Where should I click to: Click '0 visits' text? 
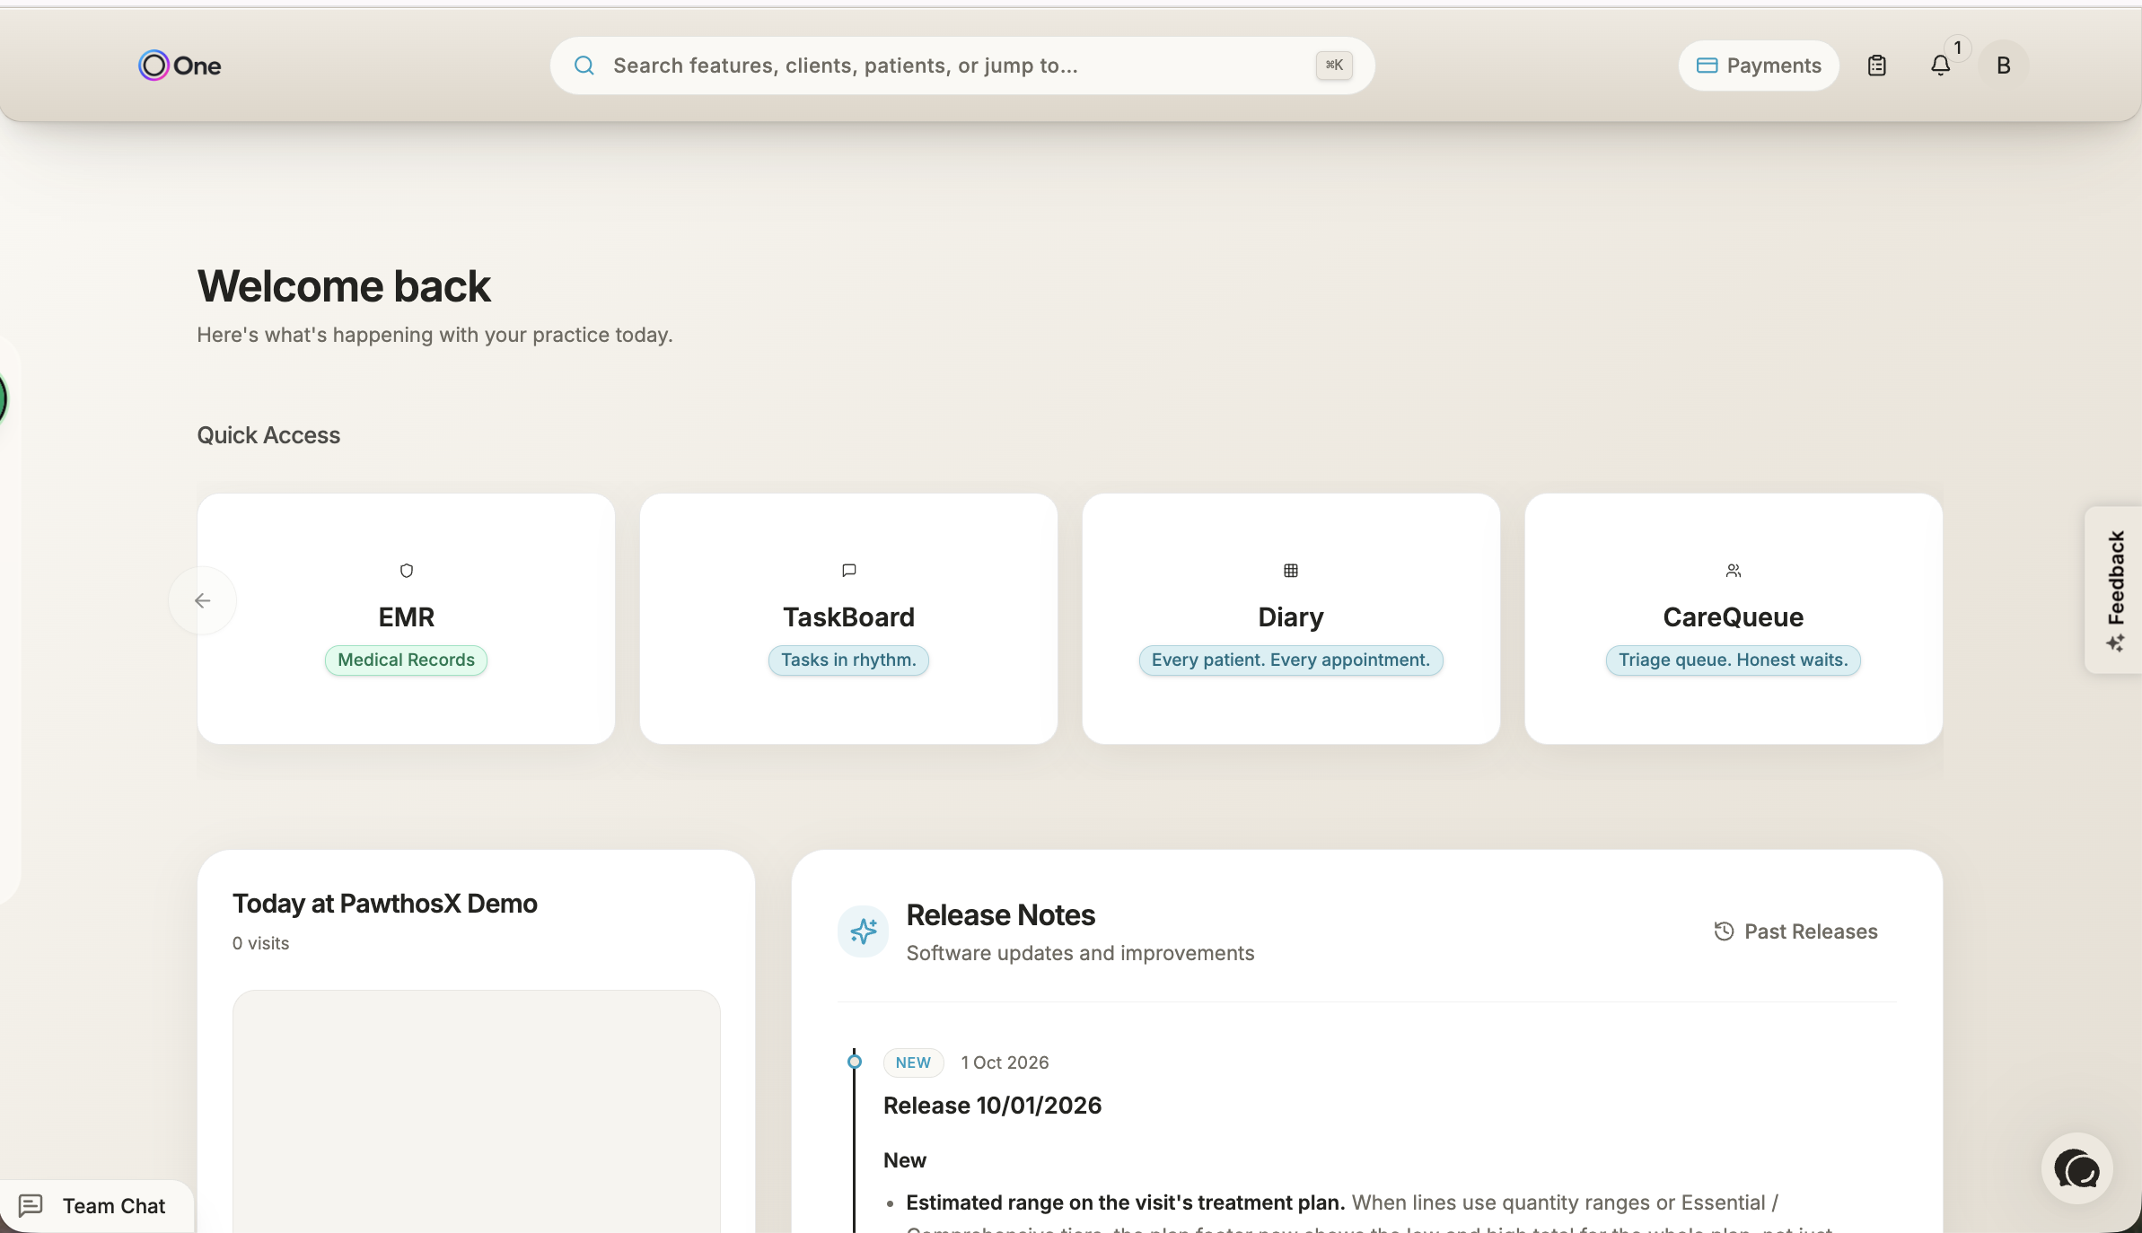coord(260,943)
